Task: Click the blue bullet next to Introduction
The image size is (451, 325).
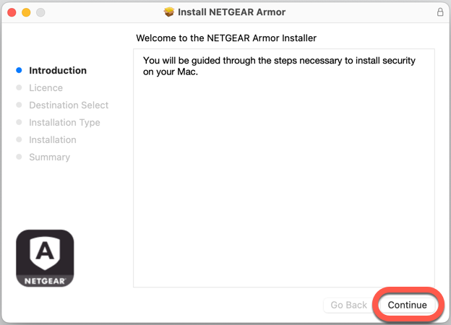Action: [x=19, y=70]
